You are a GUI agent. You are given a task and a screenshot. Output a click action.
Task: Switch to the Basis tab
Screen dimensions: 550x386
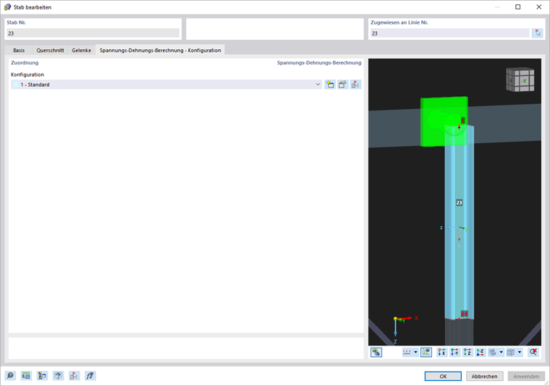19,51
